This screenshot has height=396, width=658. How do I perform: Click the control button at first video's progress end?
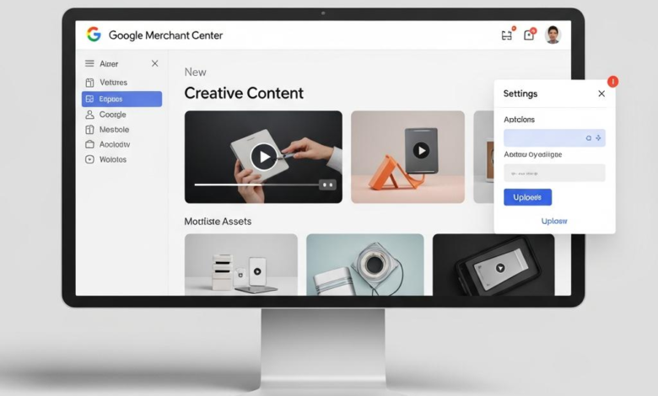(x=328, y=185)
